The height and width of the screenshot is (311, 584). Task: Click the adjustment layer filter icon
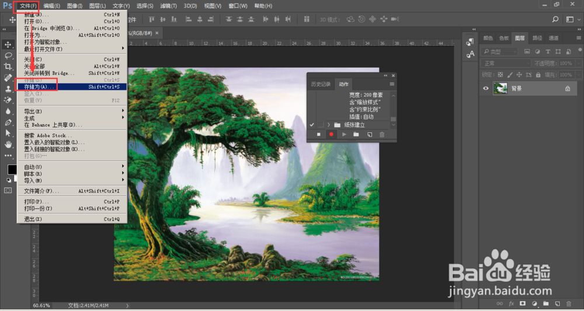(537, 51)
